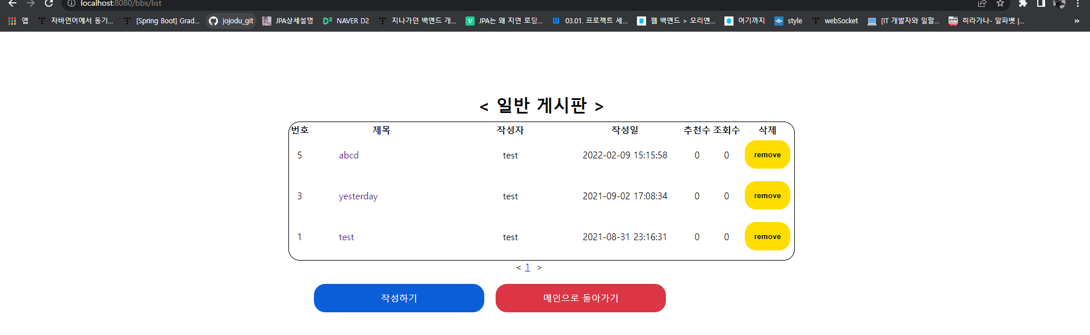This screenshot has height=335, width=1090.
Task: Open the post titled test
Action: [x=346, y=237]
